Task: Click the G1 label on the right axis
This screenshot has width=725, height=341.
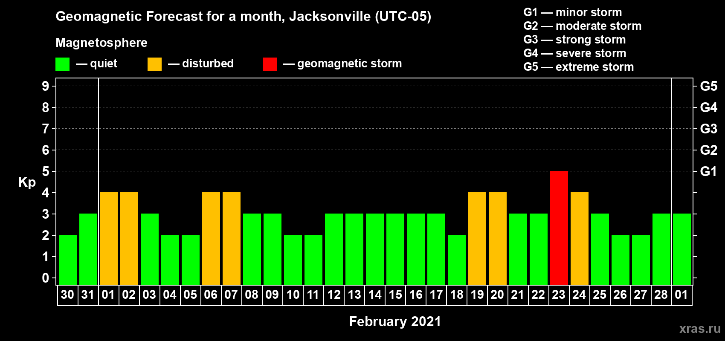Action: [708, 171]
